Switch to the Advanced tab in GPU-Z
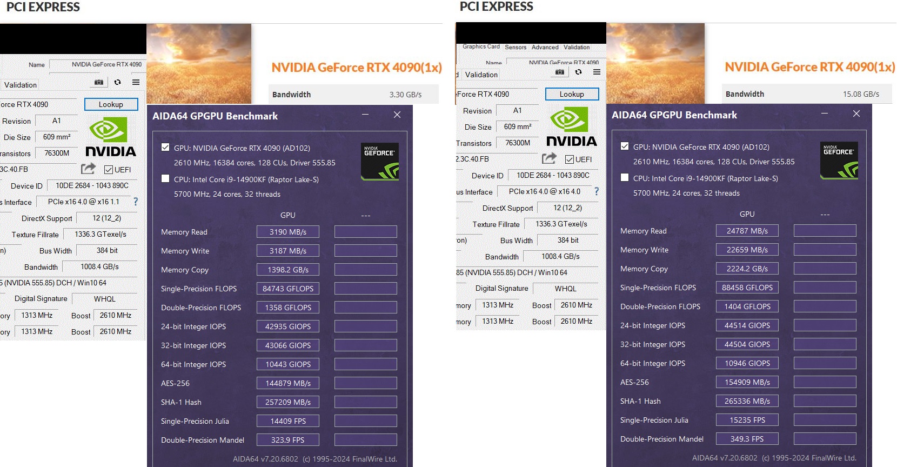 coord(545,47)
